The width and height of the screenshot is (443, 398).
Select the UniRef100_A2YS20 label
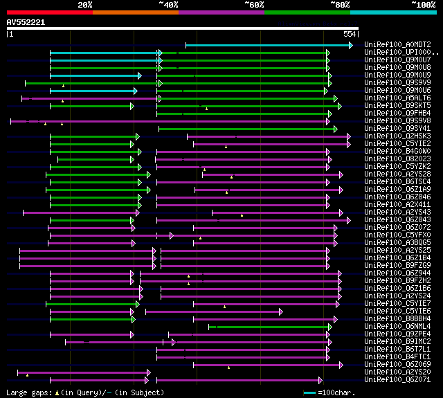point(397,372)
